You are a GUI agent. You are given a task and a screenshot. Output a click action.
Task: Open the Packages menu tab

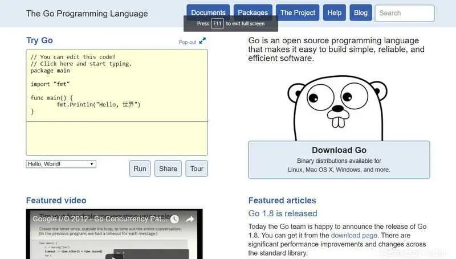click(x=253, y=13)
